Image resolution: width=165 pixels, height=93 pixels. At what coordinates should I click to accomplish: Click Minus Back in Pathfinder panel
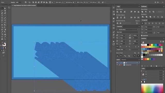[162, 17]
